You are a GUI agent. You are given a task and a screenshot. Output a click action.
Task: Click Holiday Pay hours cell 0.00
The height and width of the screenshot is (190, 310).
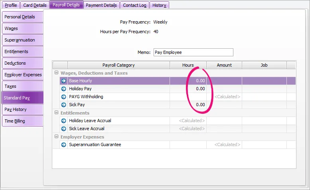point(188,89)
